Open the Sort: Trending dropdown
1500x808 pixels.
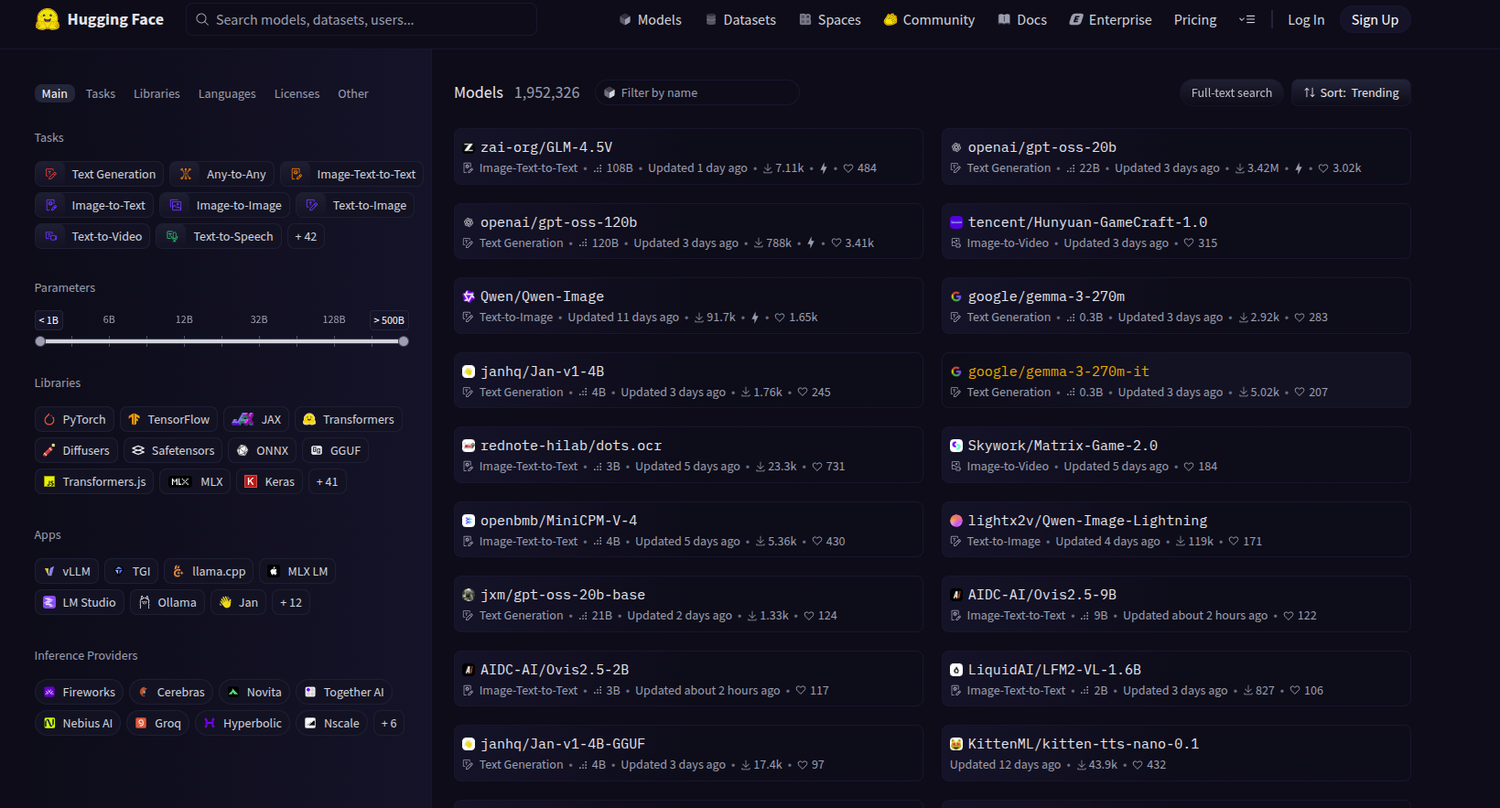(1351, 92)
